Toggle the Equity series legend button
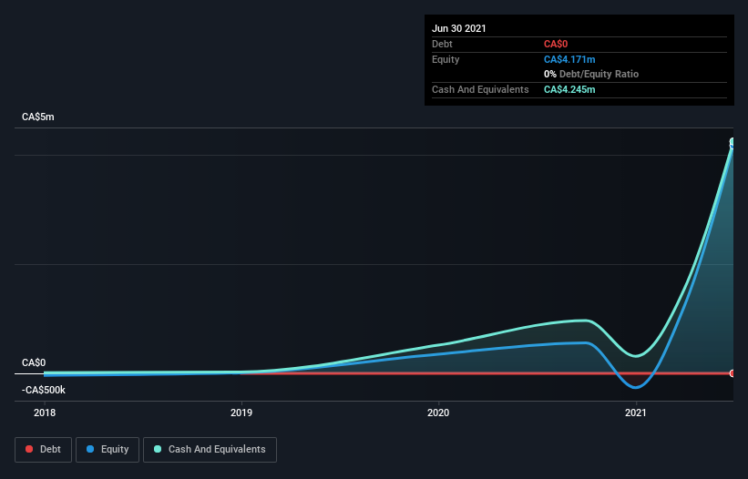The image size is (748, 479). (108, 450)
